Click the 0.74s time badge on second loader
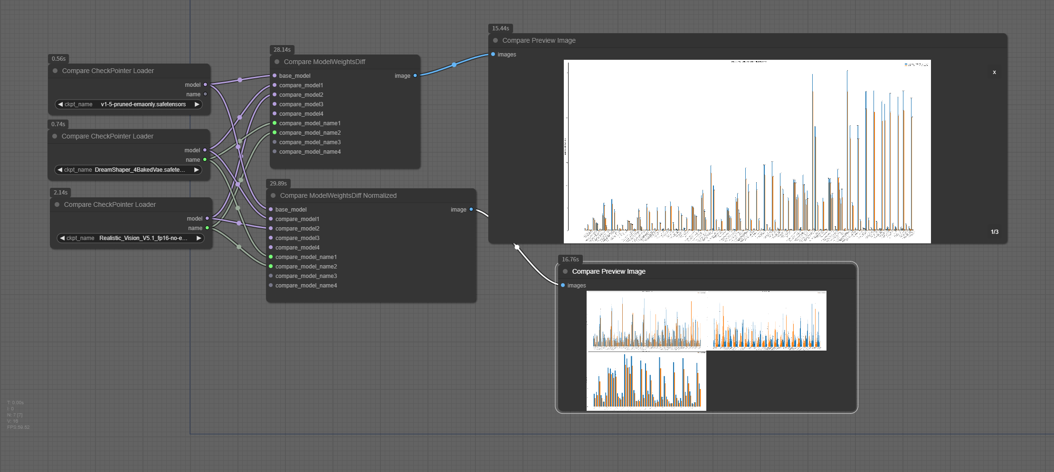This screenshot has height=472, width=1054. click(x=58, y=124)
